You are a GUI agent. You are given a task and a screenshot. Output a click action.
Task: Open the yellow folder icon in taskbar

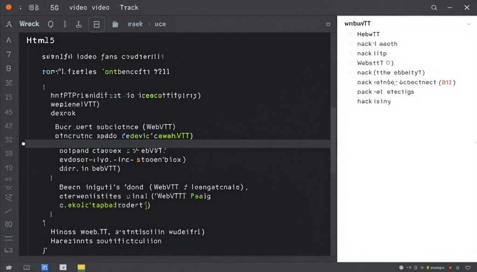[x=81, y=267]
